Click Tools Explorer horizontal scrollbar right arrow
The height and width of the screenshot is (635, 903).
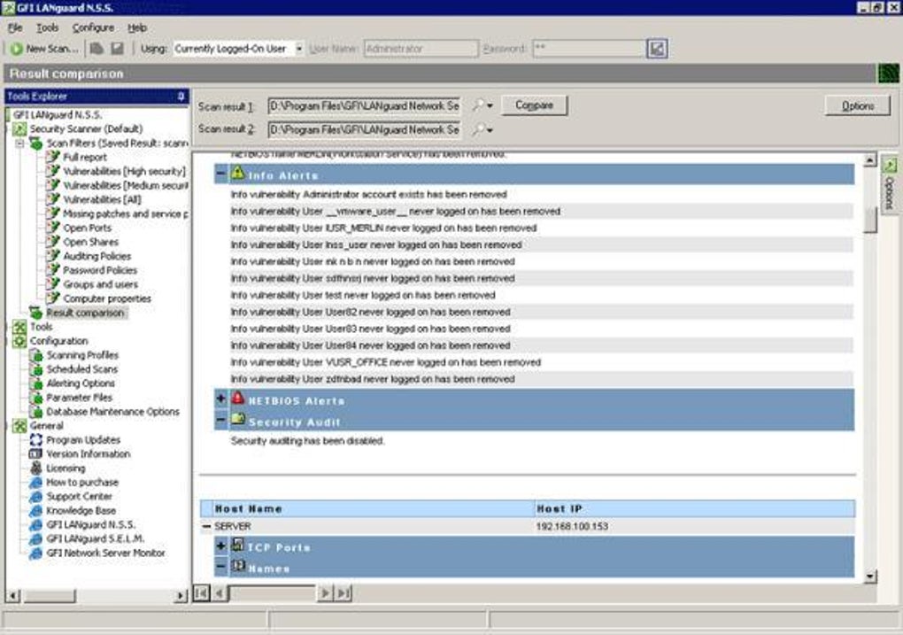click(181, 596)
